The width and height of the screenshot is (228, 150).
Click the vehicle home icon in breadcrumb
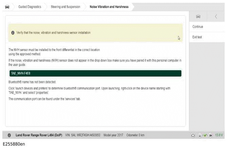pyautogui.click(x=7, y=7)
